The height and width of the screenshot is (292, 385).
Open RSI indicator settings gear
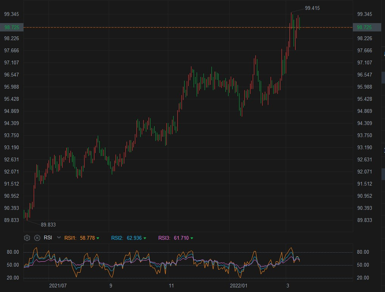(x=27, y=238)
